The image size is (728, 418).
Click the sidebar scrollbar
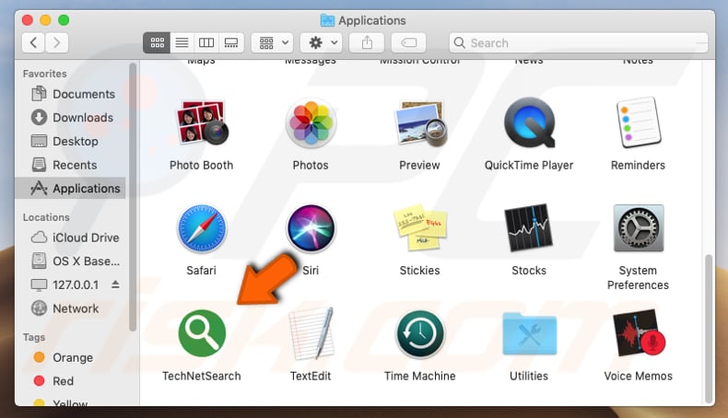(133, 197)
